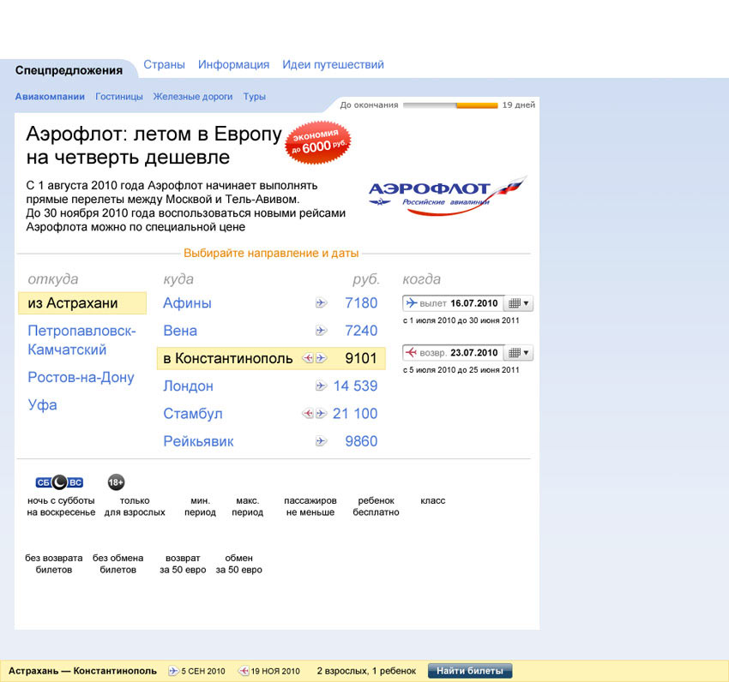This screenshot has height=682, width=729.
Task: Click the plane icon in Рейкьявик row
Action: (x=322, y=442)
